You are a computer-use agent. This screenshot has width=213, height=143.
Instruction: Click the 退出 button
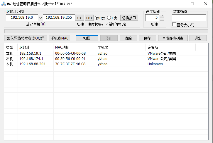pos(198,38)
